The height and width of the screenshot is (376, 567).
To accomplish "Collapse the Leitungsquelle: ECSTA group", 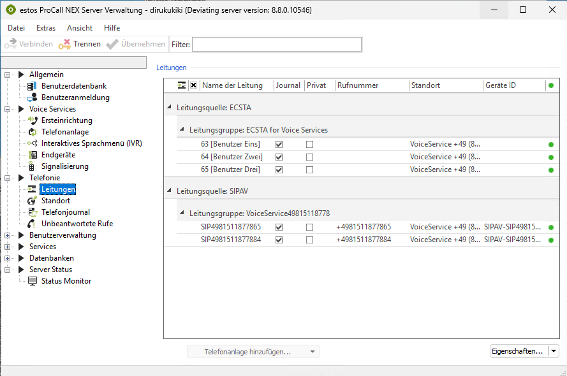I will [x=169, y=108].
